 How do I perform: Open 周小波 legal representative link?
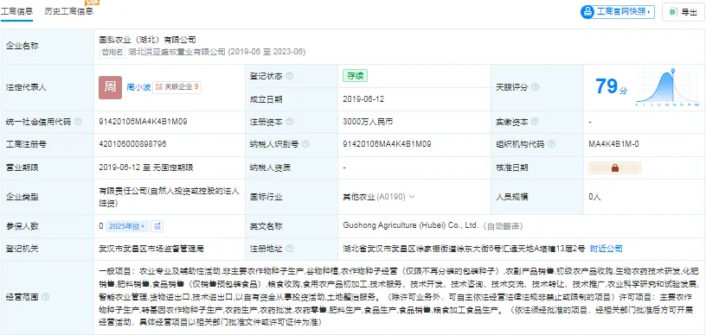(138, 87)
